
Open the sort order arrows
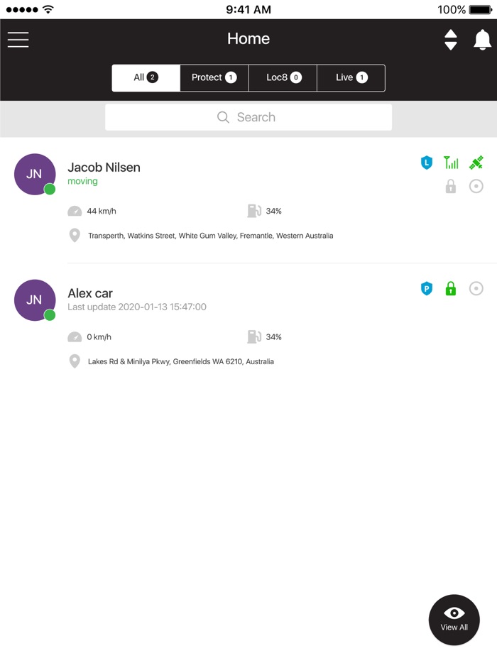coord(451,40)
